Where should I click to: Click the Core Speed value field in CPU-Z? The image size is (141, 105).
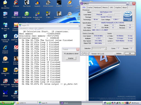[98, 36]
